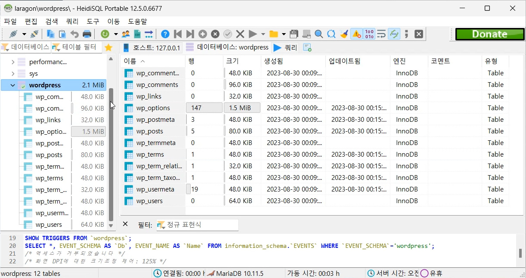Click the insert row plus icon
The height and width of the screenshot is (278, 526).
pos(202,34)
